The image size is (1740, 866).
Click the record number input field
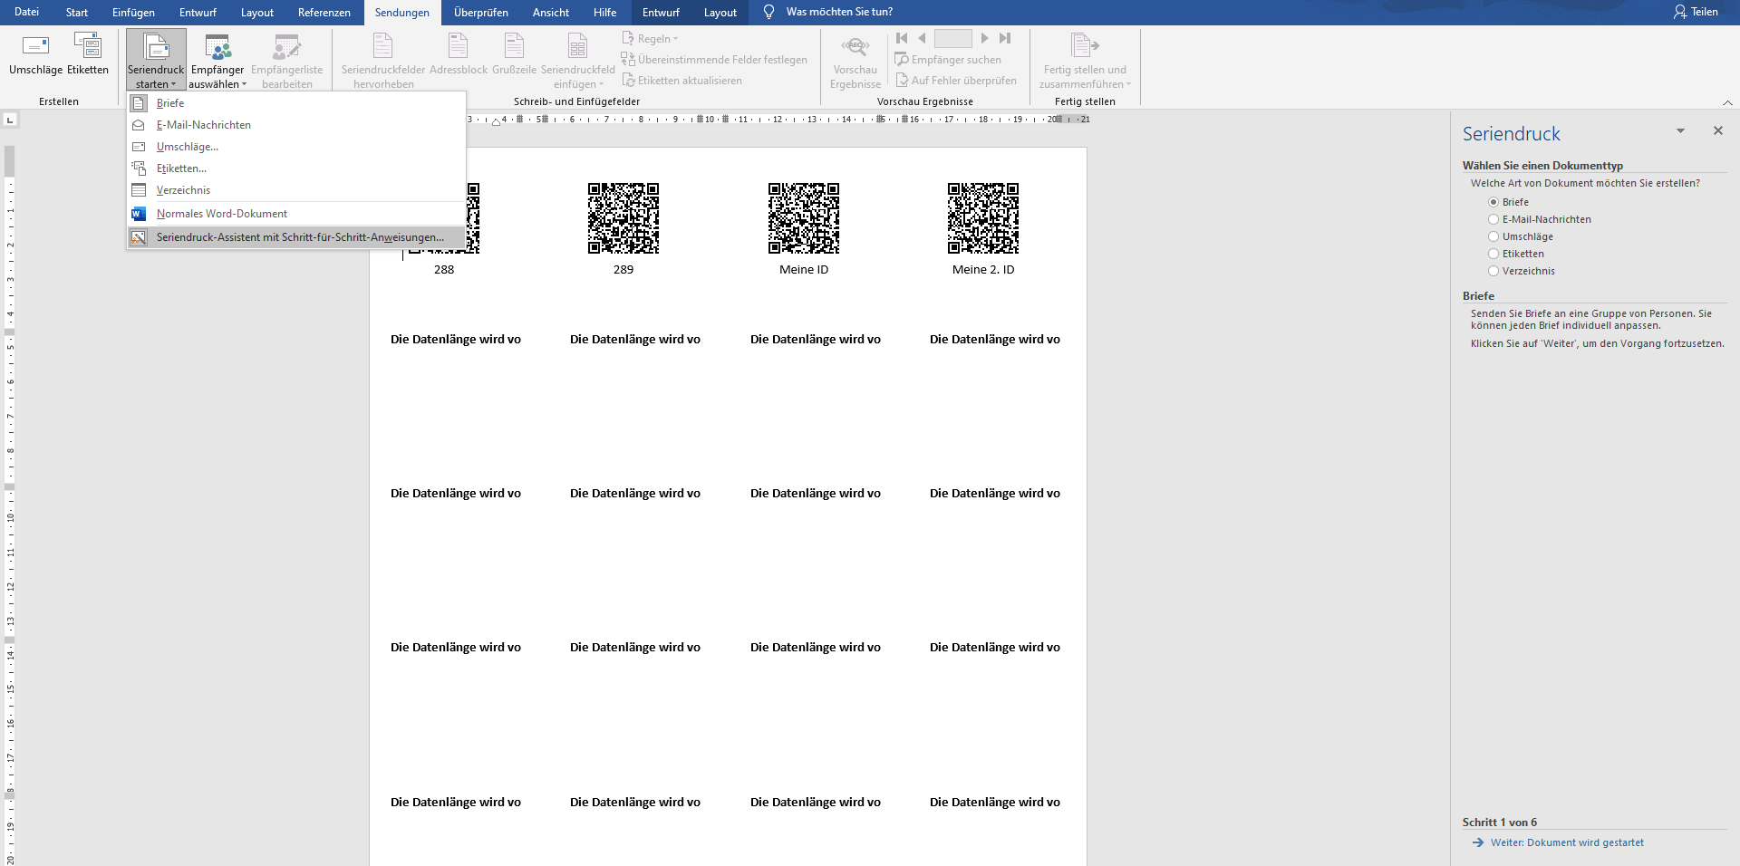952,38
